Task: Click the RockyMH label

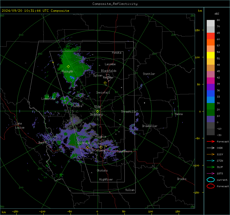Action: (67, 72)
